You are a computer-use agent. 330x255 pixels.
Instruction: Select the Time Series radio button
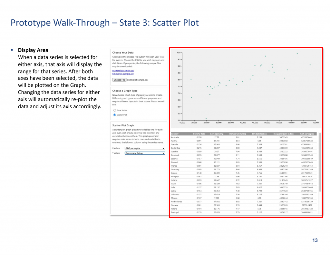[114, 110]
